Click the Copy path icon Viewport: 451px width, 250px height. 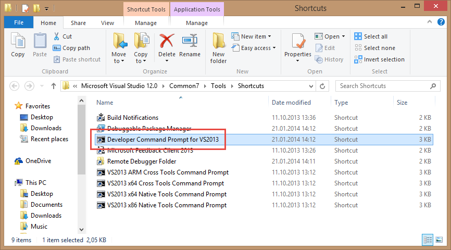click(57, 48)
